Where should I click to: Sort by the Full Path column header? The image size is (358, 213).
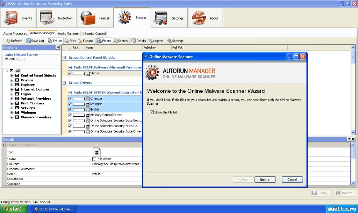click(229, 47)
